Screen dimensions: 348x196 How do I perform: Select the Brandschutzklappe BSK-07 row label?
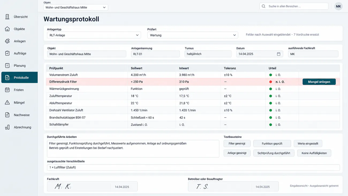tap(67, 118)
